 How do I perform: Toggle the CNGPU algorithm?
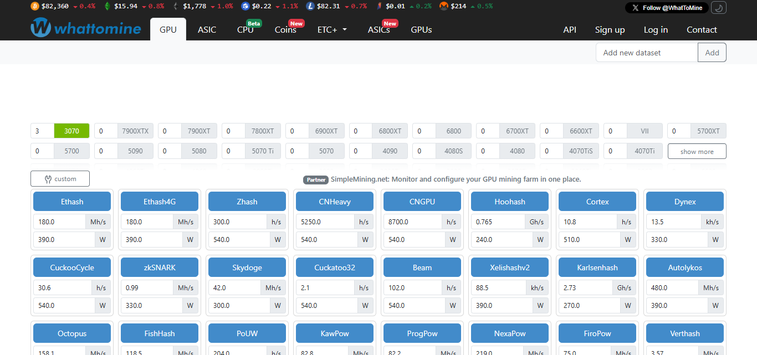click(x=422, y=202)
